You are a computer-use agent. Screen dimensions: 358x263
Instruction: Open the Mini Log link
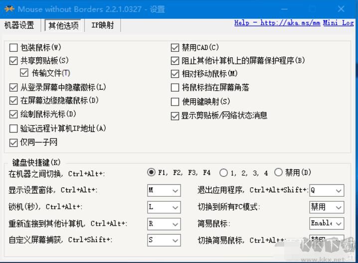(x=339, y=23)
